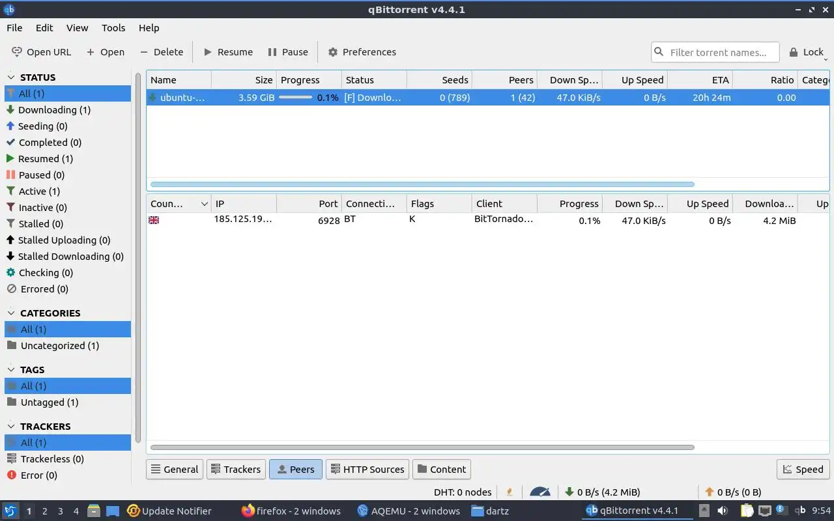Click the ubuntu torrent progress bar
This screenshot has width=834, height=521.
[295, 98]
